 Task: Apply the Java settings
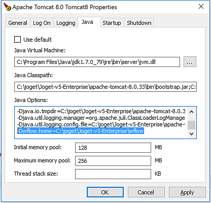pyautogui.click(x=187, y=192)
